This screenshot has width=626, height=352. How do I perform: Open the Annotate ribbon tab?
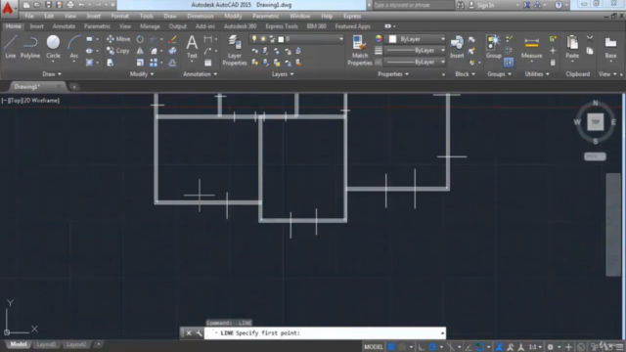tap(64, 26)
